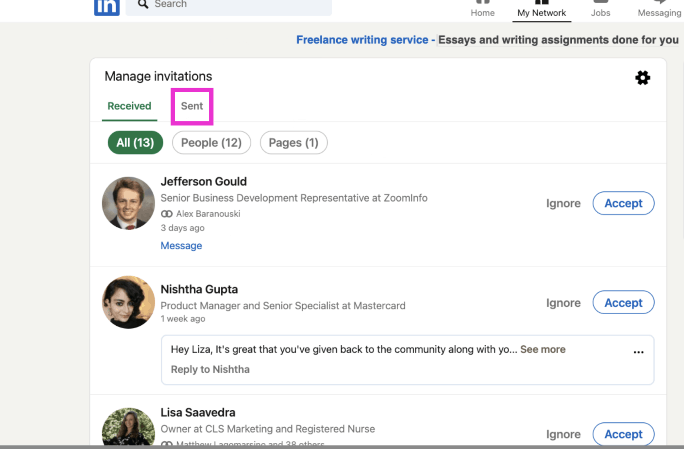
Task: Filter invitations by Pages
Action: 293,142
